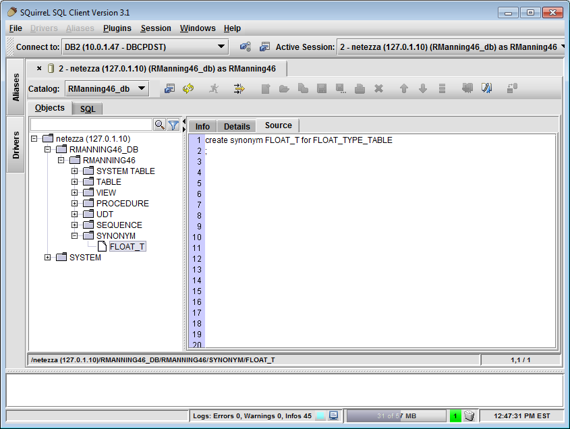This screenshot has width=570, height=429.
Task: Click the filter funnel icon in Objects tree
Action: point(173,125)
